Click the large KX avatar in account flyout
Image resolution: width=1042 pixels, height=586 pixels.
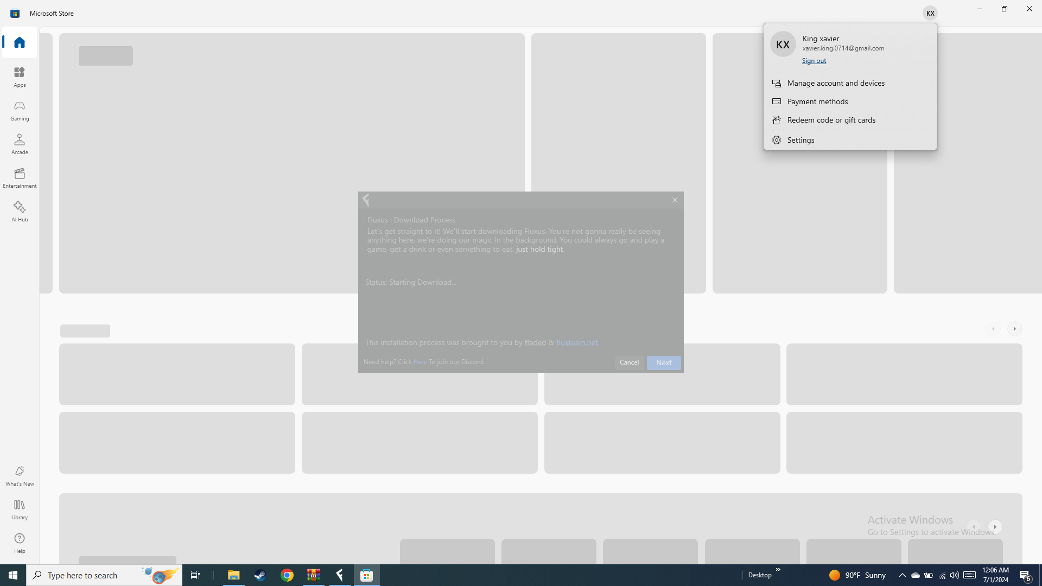click(783, 44)
